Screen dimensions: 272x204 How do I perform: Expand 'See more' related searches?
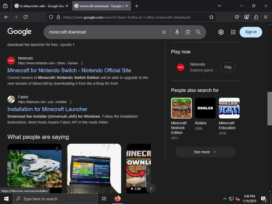[205, 152]
